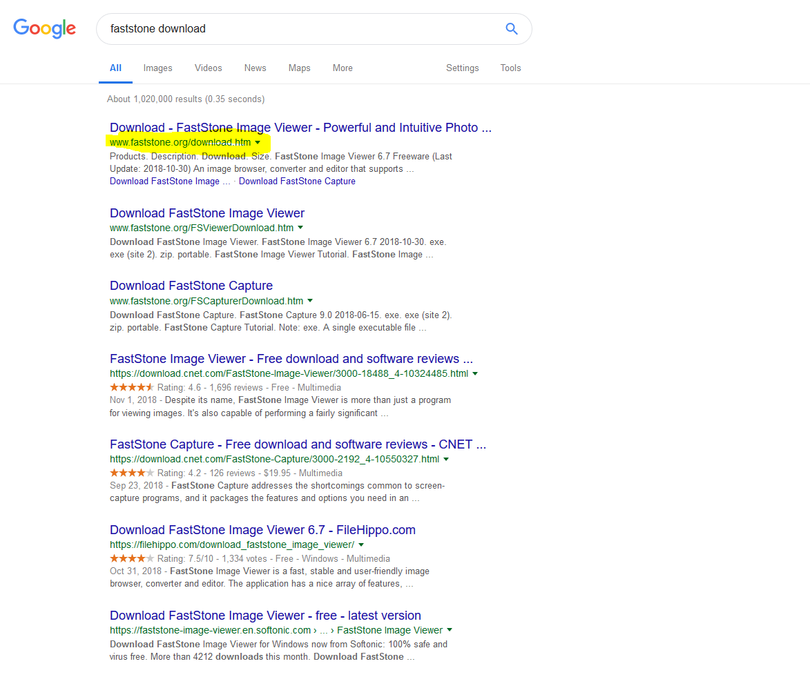
Task: Go to the News tab
Action: (x=255, y=68)
